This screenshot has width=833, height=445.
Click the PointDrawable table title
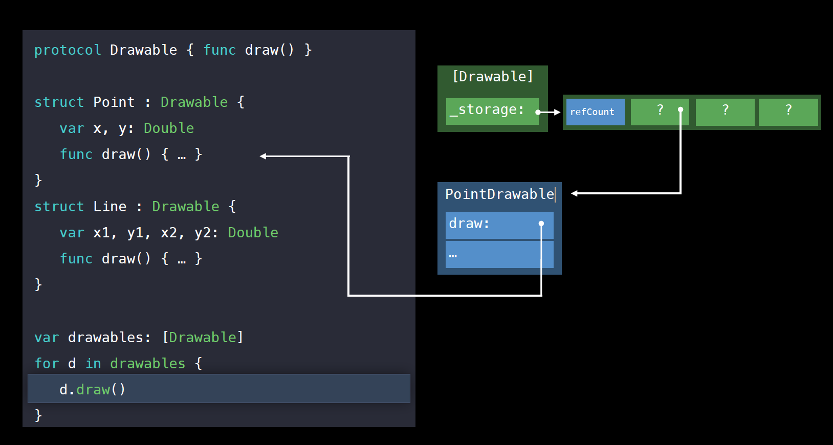point(499,194)
